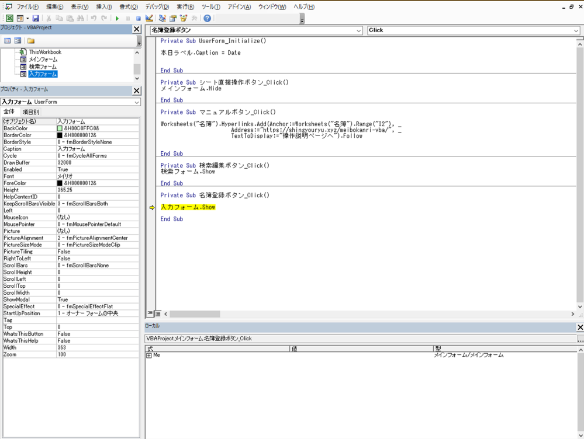Toggle folder view in the Project Explorer
This screenshot has width=584, height=439.
31,40
